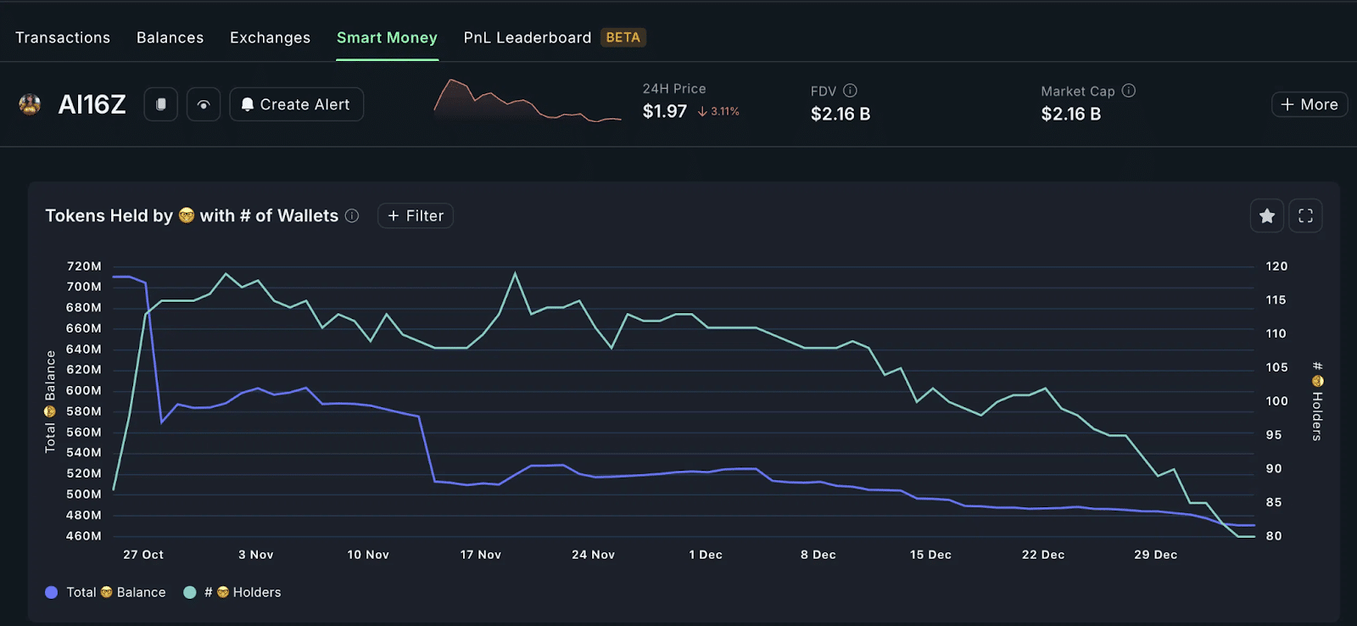Toggle the # Holders legend series
The width and height of the screenshot is (1357, 626).
(232, 592)
